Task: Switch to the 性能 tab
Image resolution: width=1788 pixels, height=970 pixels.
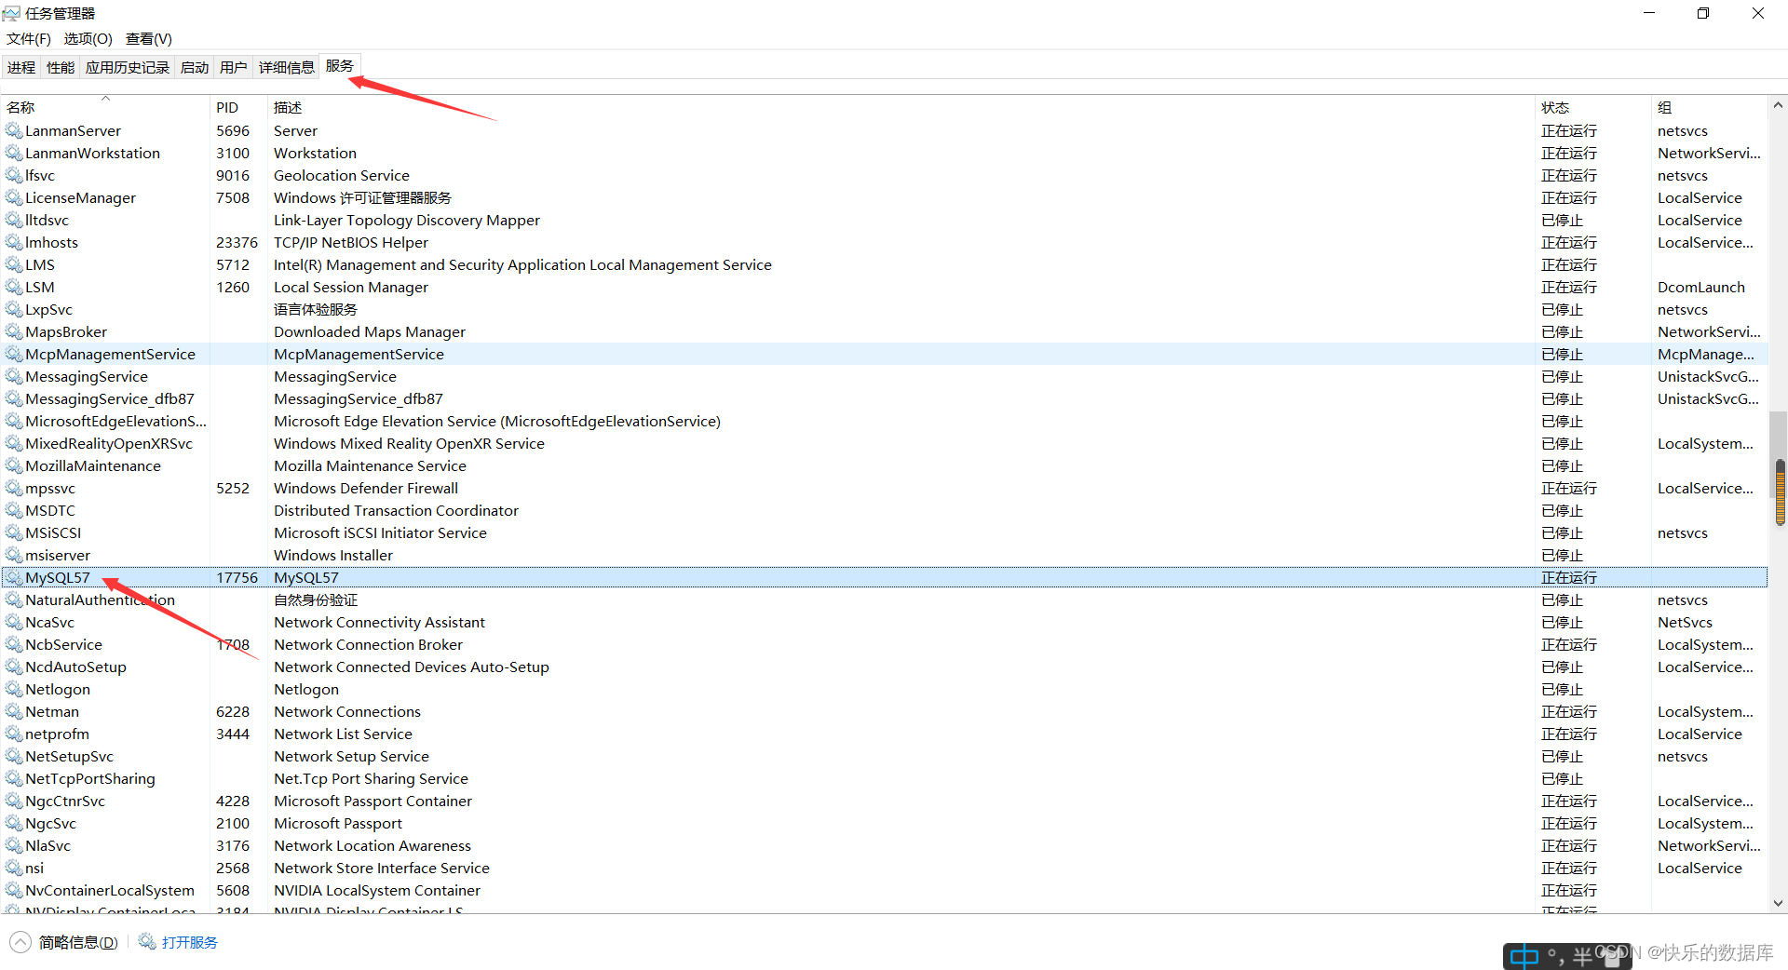Action: 61,67
